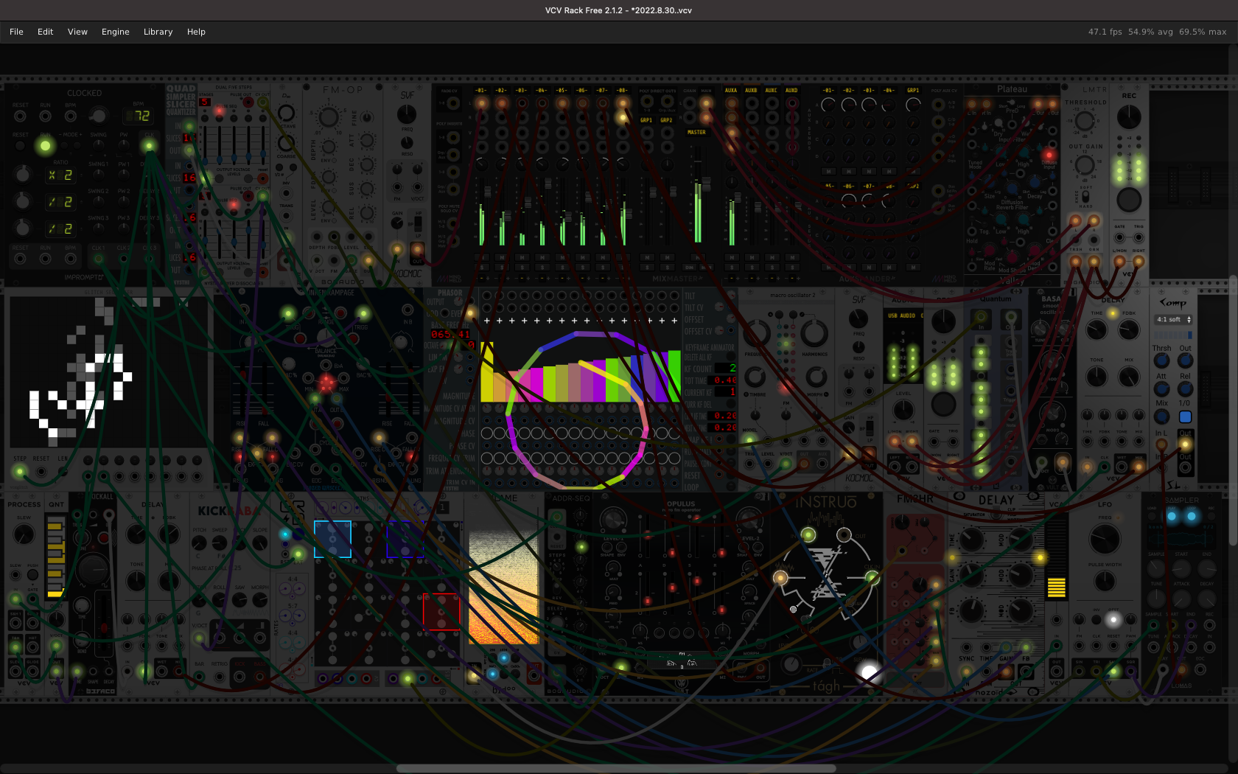Click the Macro Oscillator 2 FREQUENCY knob

[x=756, y=334]
